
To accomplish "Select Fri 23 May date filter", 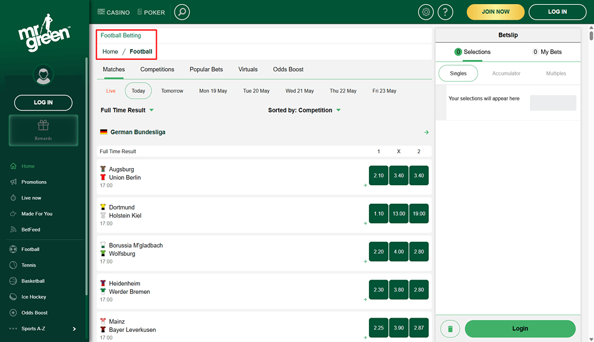I will coord(384,91).
